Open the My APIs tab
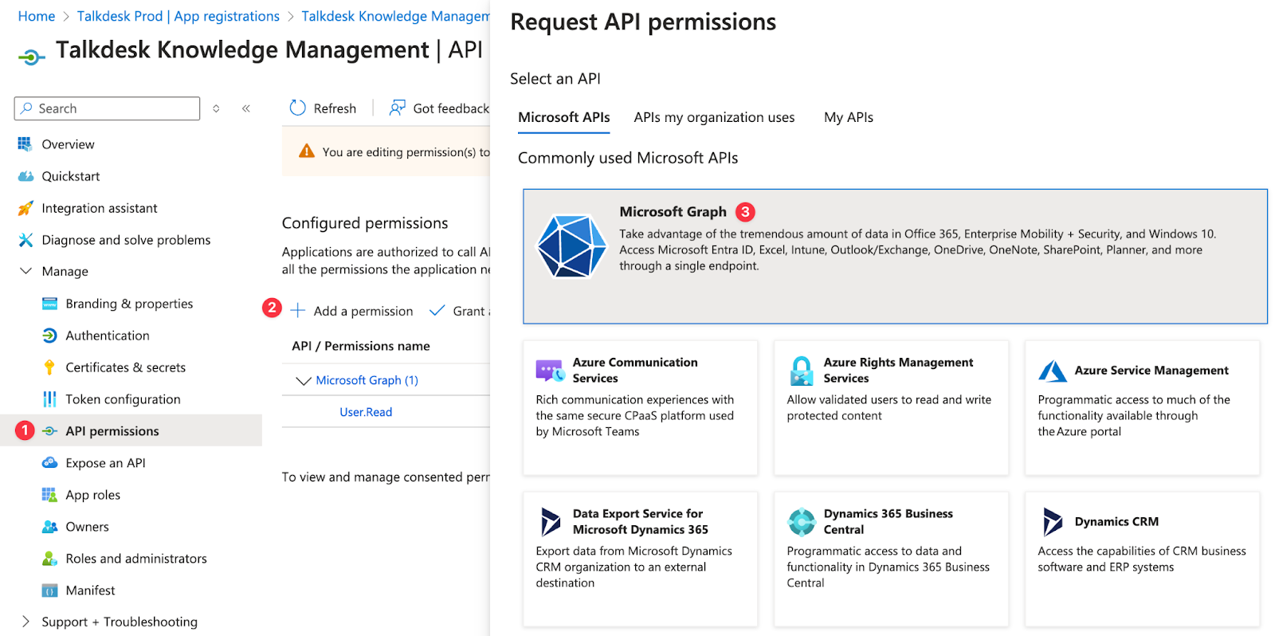 click(x=849, y=117)
